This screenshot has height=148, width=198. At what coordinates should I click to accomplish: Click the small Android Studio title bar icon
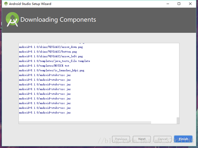pos(6,4)
